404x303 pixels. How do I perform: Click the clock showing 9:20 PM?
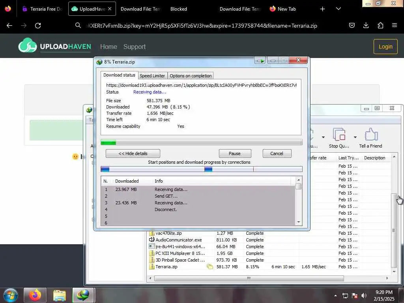tap(384, 292)
